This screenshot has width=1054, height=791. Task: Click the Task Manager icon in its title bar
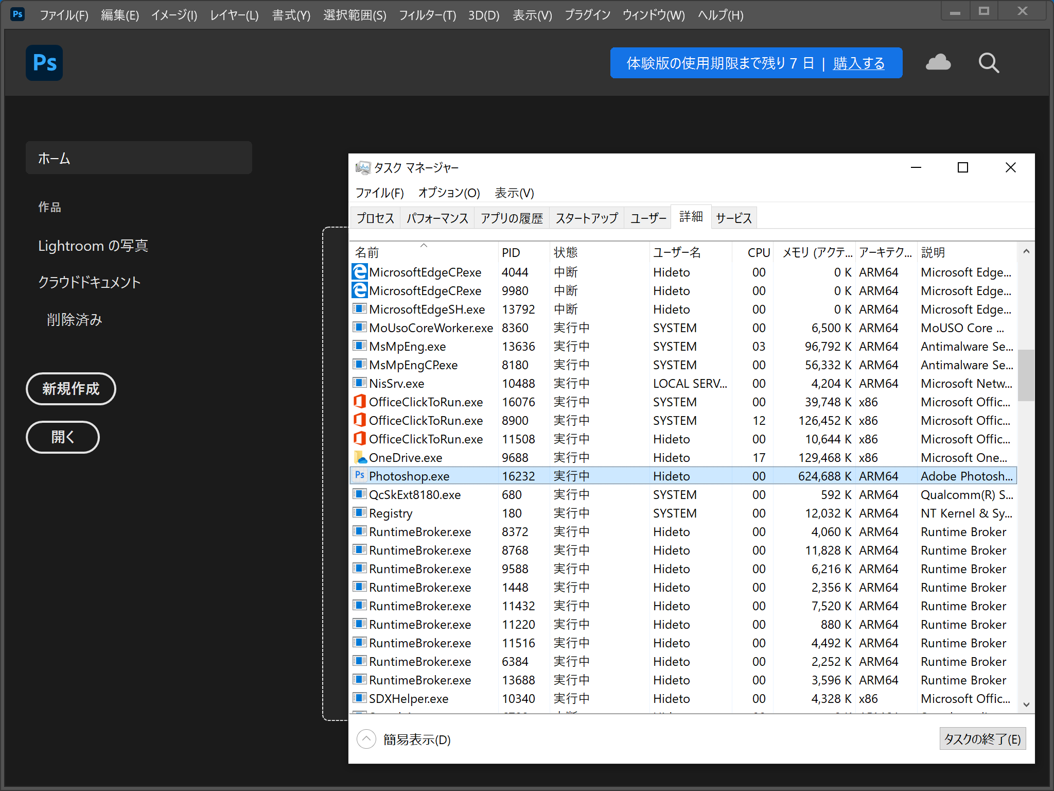pyautogui.click(x=363, y=167)
